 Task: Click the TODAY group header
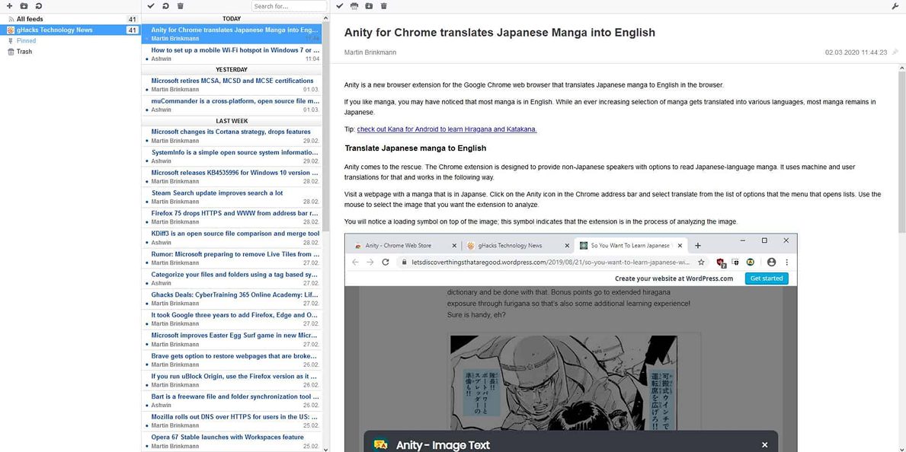pos(232,18)
